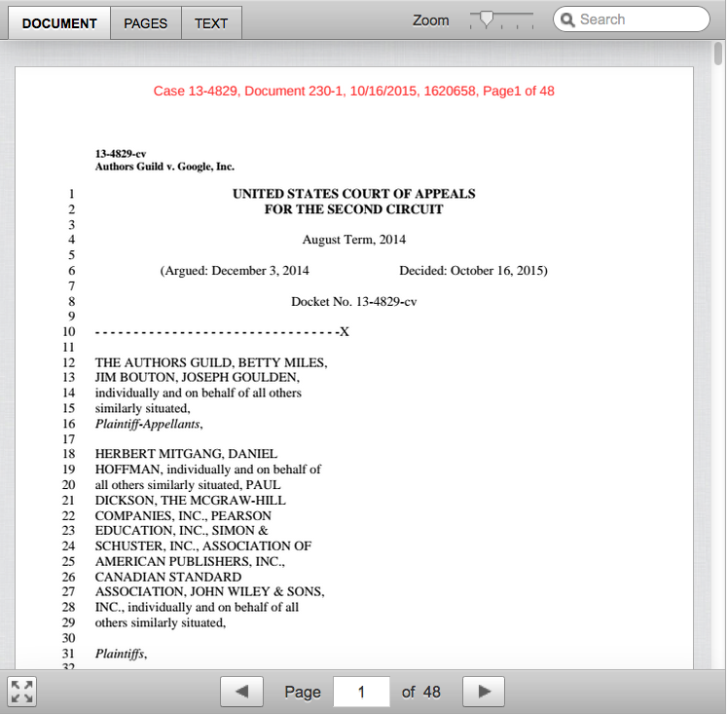Click 'HOFFMAN, individually and on behalf of'
The image size is (728, 715).
[x=208, y=470]
